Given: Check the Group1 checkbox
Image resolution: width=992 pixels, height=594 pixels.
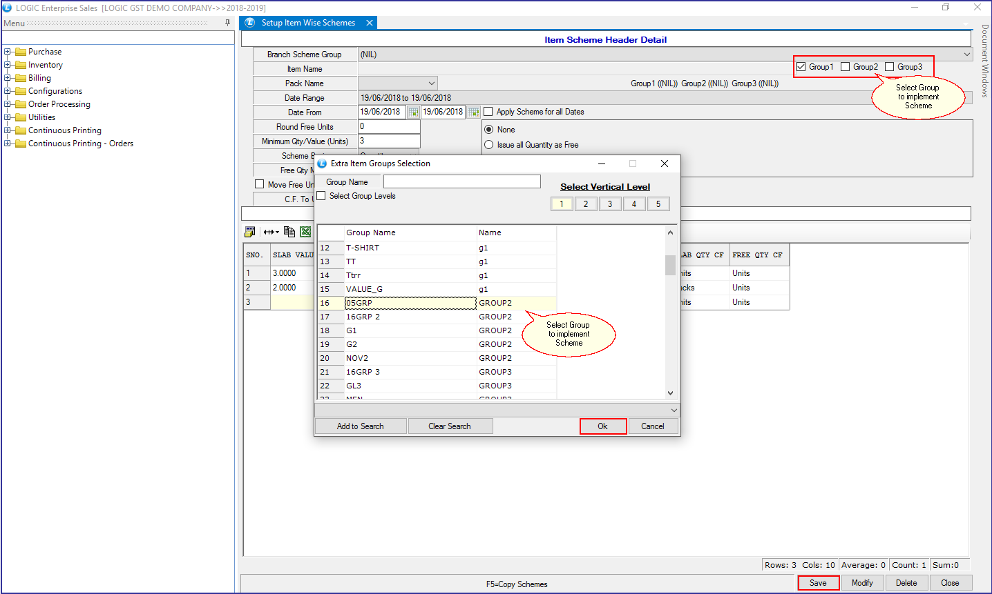Looking at the screenshot, I should 801,67.
